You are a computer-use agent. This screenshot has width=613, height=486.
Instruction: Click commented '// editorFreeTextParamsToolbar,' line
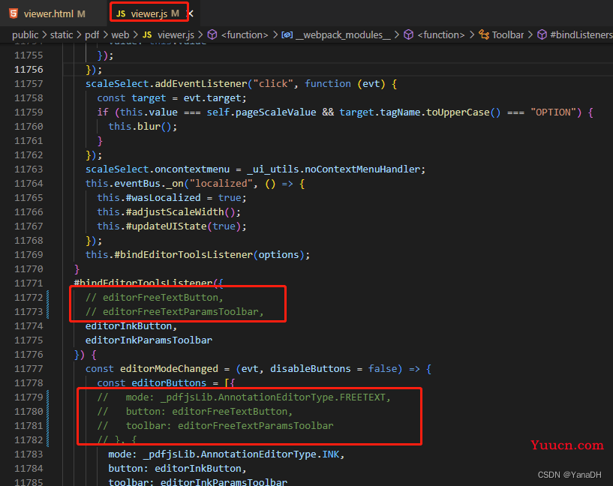[174, 312]
